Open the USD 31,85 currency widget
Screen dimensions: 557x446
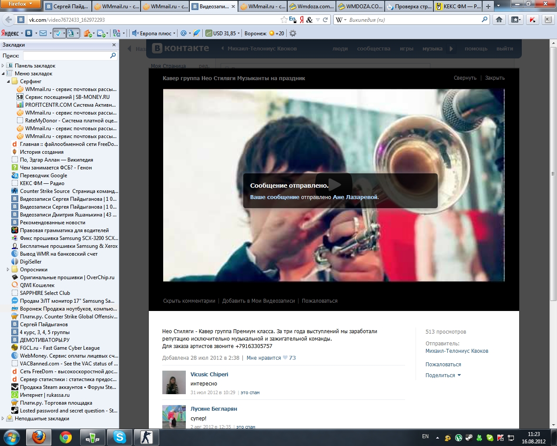223,33
